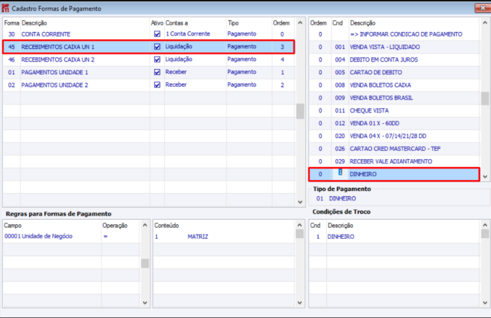Click the Ativo column header

(157, 23)
